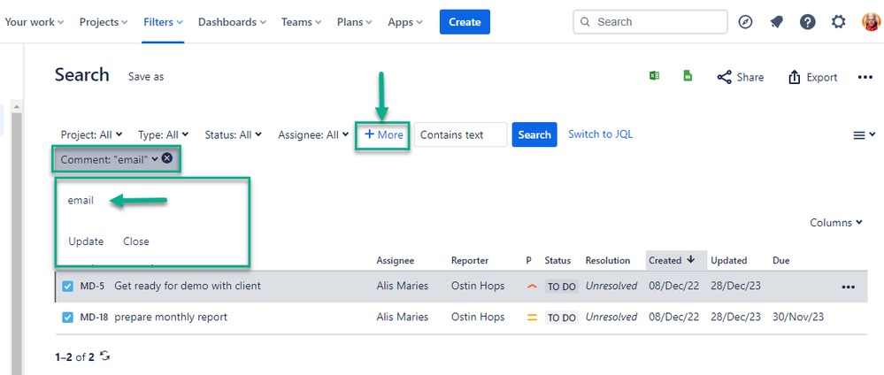Open the Projects menu
Screen dimensions: 884x375
tap(104, 22)
